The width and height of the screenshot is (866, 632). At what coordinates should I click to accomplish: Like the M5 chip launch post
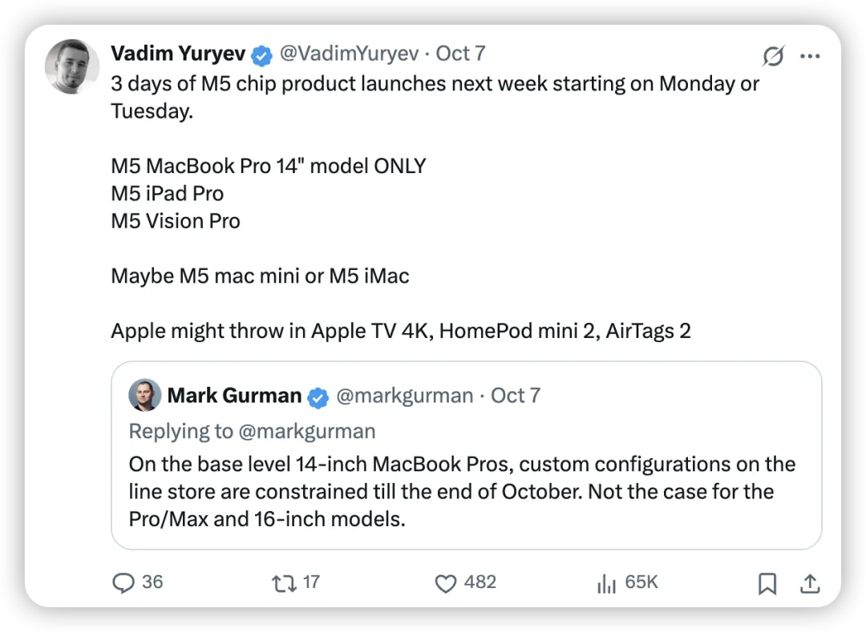click(446, 583)
